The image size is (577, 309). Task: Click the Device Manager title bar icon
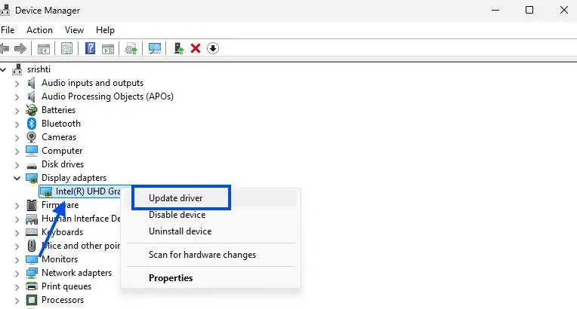5,11
